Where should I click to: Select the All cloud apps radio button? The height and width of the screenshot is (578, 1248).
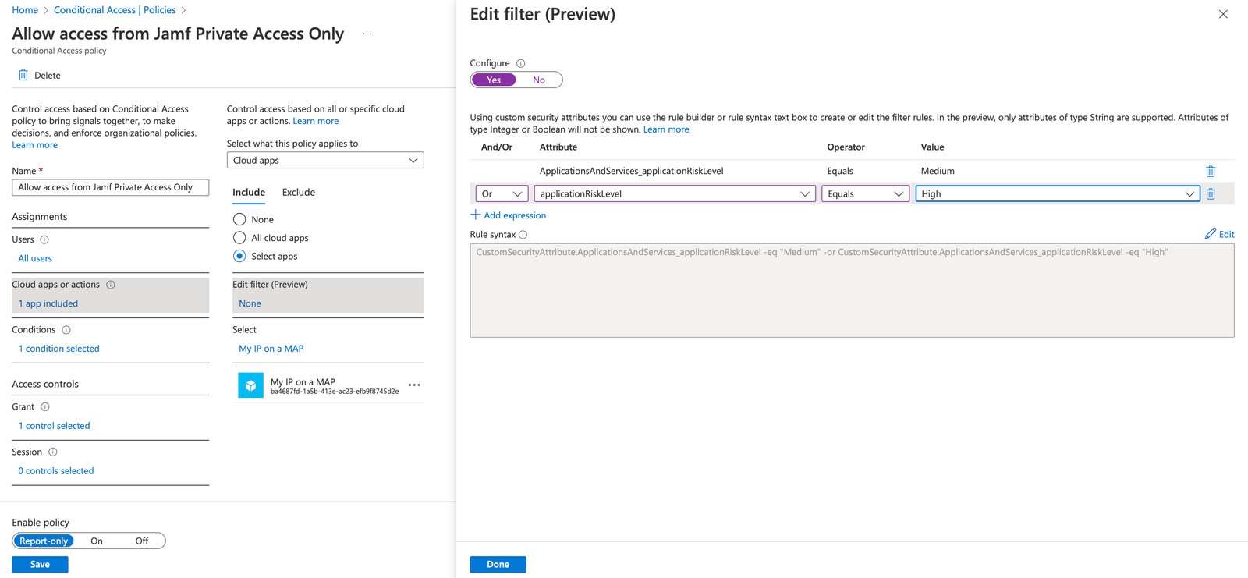(x=239, y=237)
